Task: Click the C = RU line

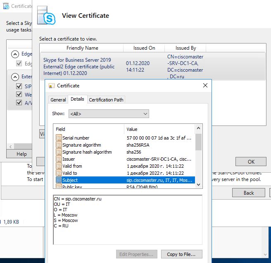Action: pyautogui.click(x=61, y=226)
